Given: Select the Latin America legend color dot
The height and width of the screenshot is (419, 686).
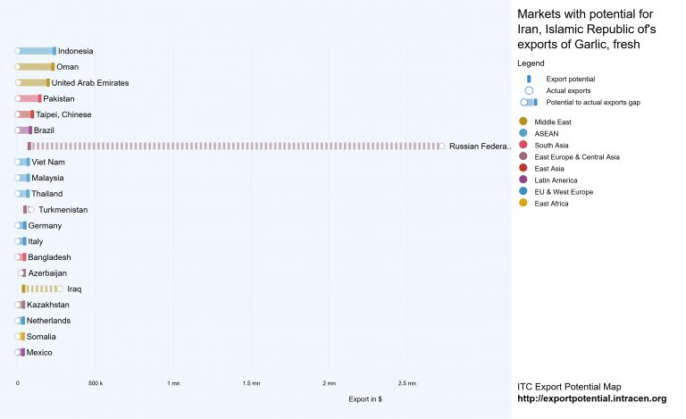Looking at the screenshot, I should [x=523, y=180].
